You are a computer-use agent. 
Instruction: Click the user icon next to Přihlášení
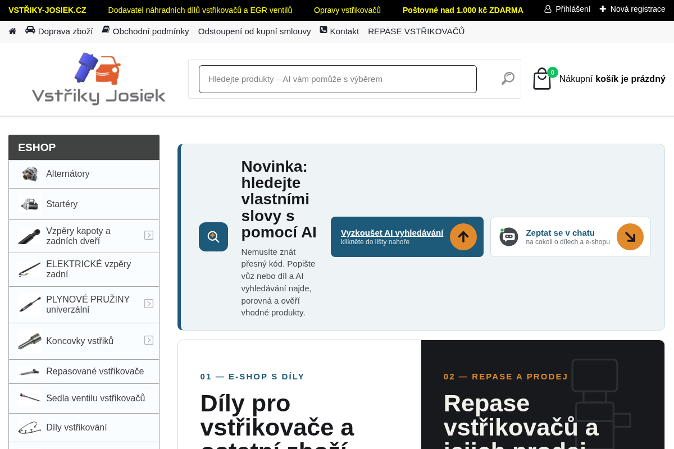click(x=548, y=9)
